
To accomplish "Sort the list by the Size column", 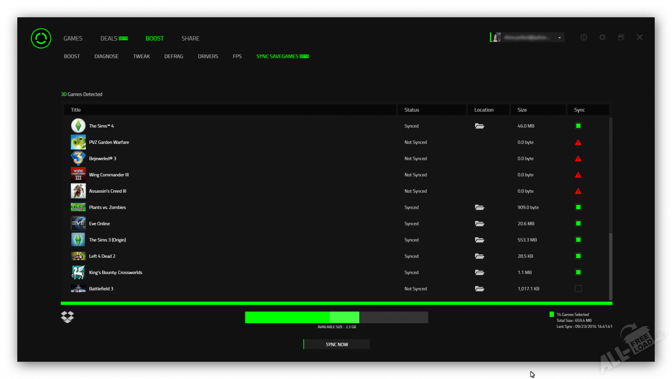I will pyautogui.click(x=522, y=110).
